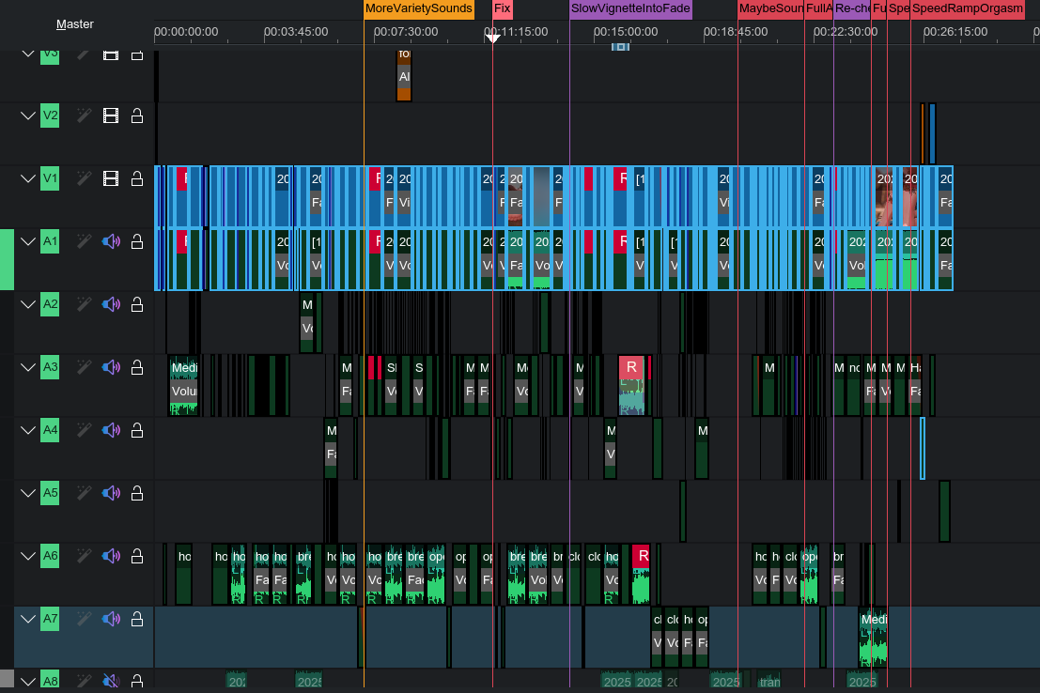Collapse track A2 with its chevron
This screenshot has height=693, width=1040.
coord(28,304)
